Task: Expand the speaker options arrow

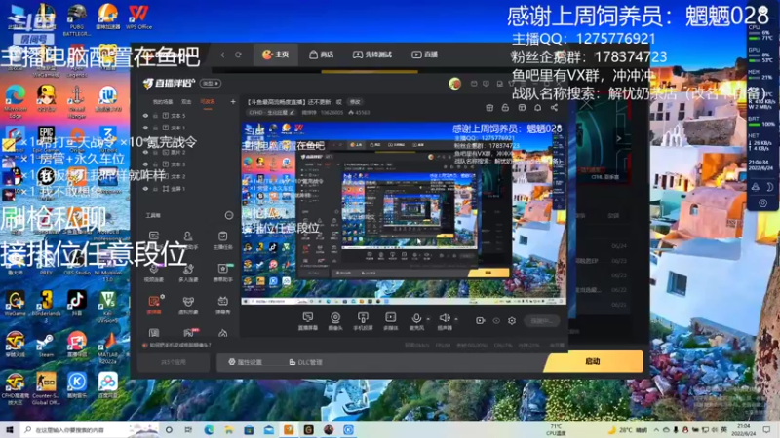Action: coord(455,319)
